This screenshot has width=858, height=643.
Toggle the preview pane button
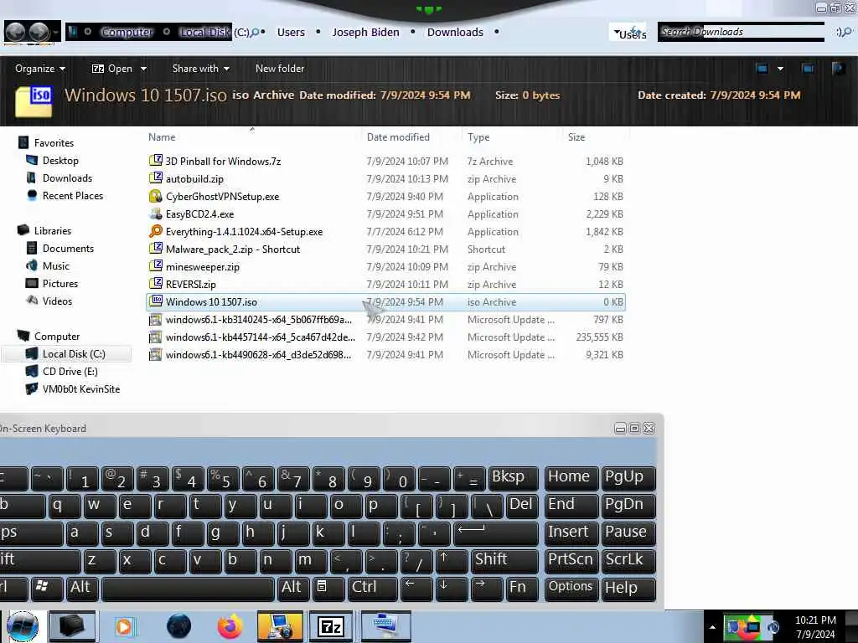pyautogui.click(x=807, y=69)
